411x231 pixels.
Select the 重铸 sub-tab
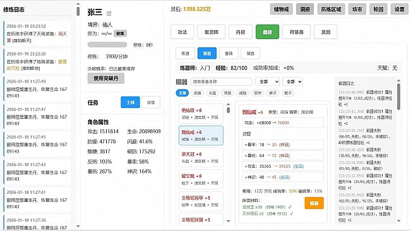coord(229,54)
